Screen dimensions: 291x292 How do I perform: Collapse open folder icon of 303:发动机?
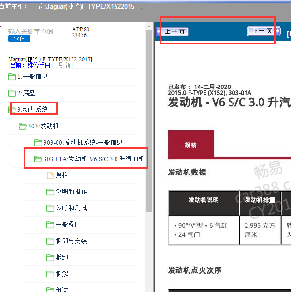pyautogui.click(x=22, y=126)
